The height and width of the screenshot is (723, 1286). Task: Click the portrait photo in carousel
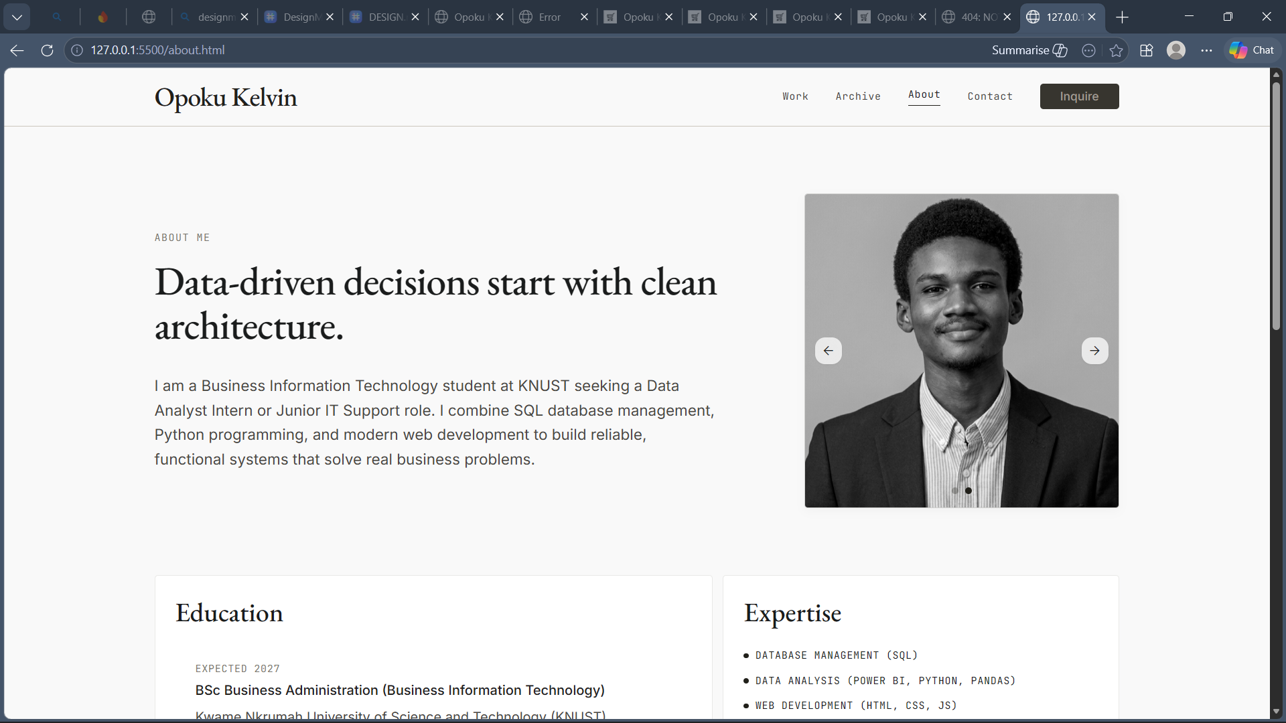[962, 351]
